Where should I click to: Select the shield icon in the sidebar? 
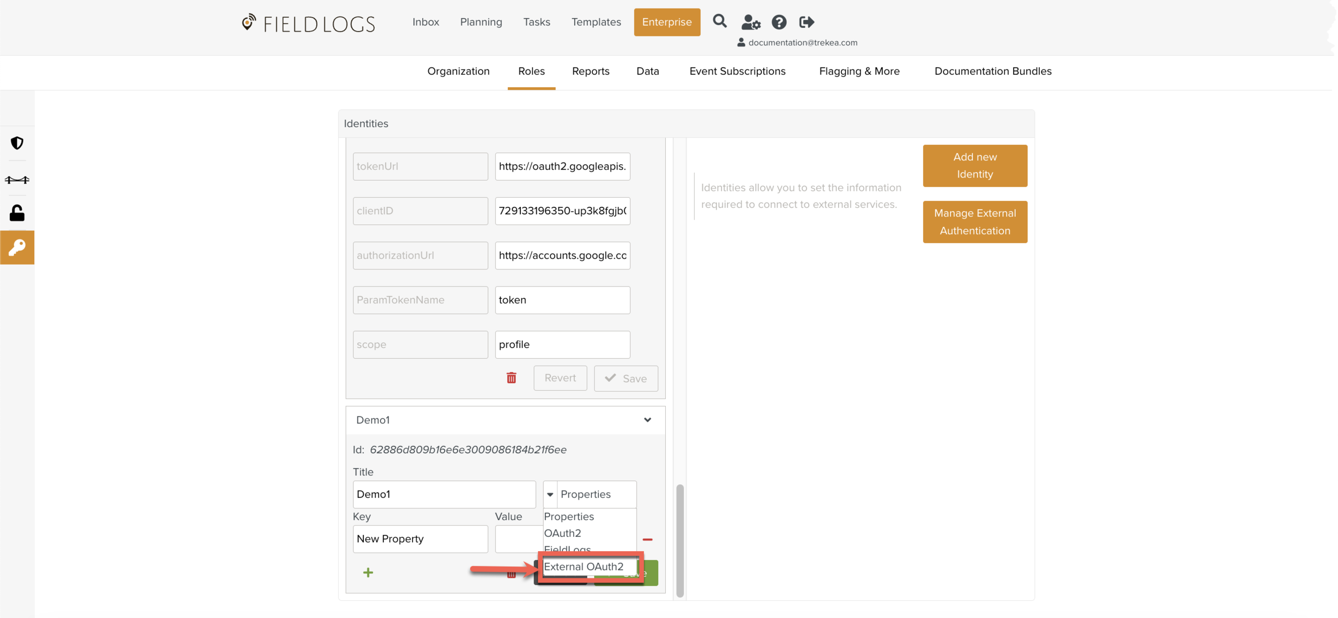click(17, 143)
